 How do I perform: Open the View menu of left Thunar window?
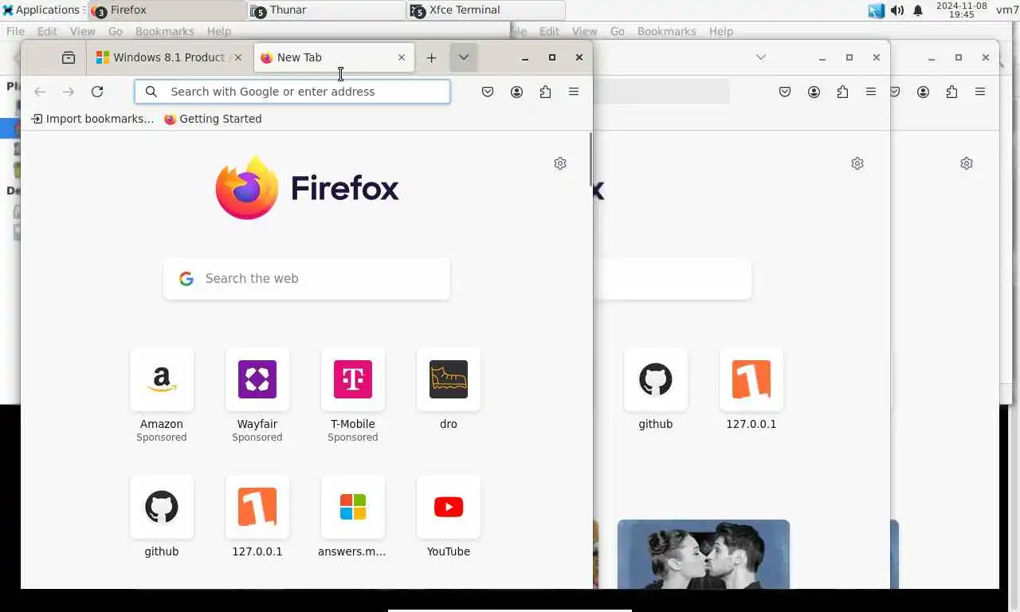coord(82,31)
